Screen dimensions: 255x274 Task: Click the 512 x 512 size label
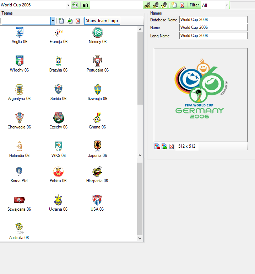[x=186, y=146]
